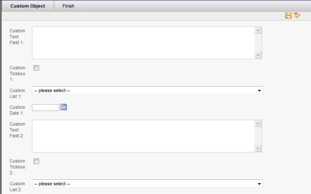The image size is (311, 194).
Task: Click into Custom Text Field 1 textarea
Action: (x=144, y=43)
